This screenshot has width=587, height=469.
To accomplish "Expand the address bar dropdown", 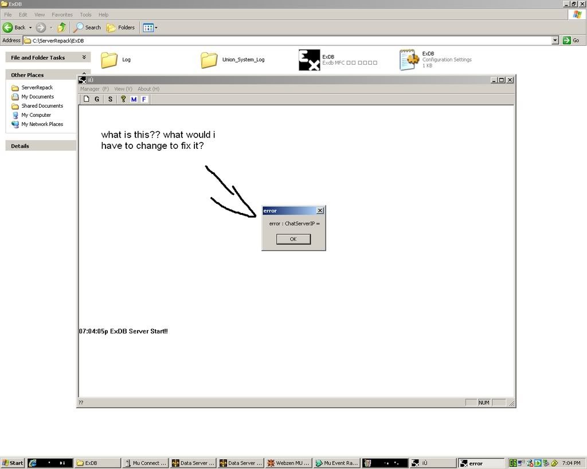I will click(x=554, y=41).
